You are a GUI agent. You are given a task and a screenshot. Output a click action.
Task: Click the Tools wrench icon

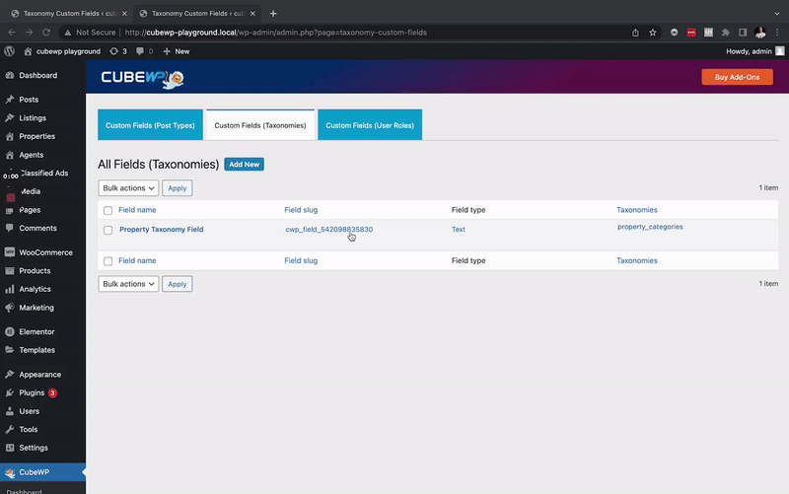point(10,430)
